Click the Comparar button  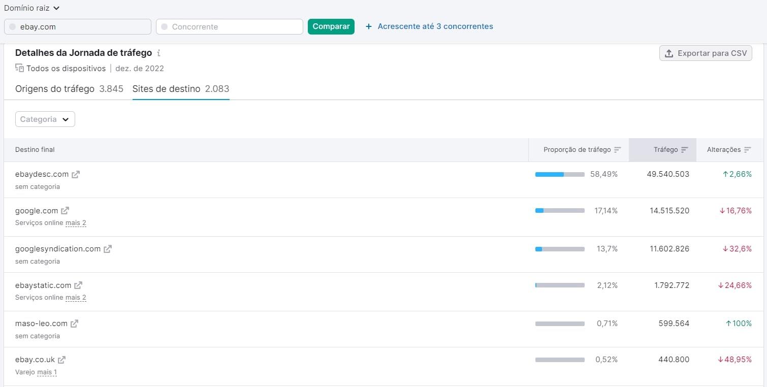coord(331,26)
